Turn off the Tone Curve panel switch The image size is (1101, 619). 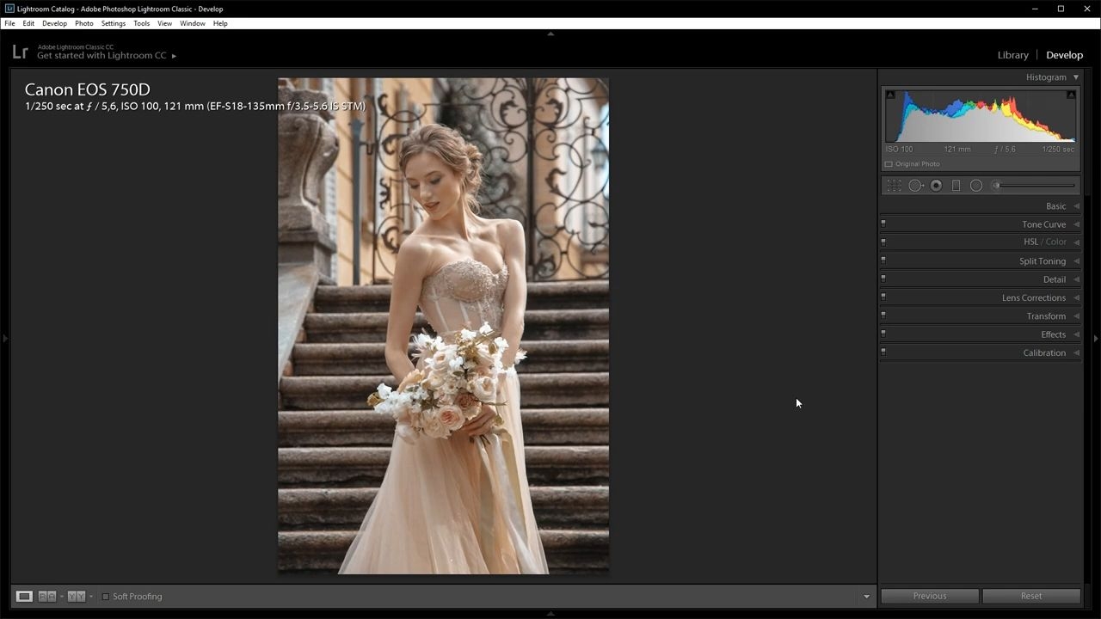[883, 224]
